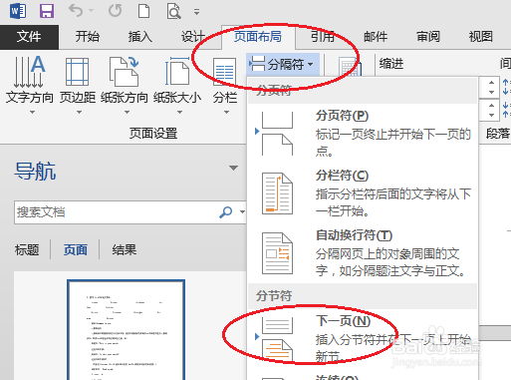511x380 pixels.
Task: Save the document with the floppy icon
Action: [x=47, y=11]
